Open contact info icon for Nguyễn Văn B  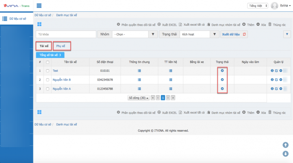171,79
